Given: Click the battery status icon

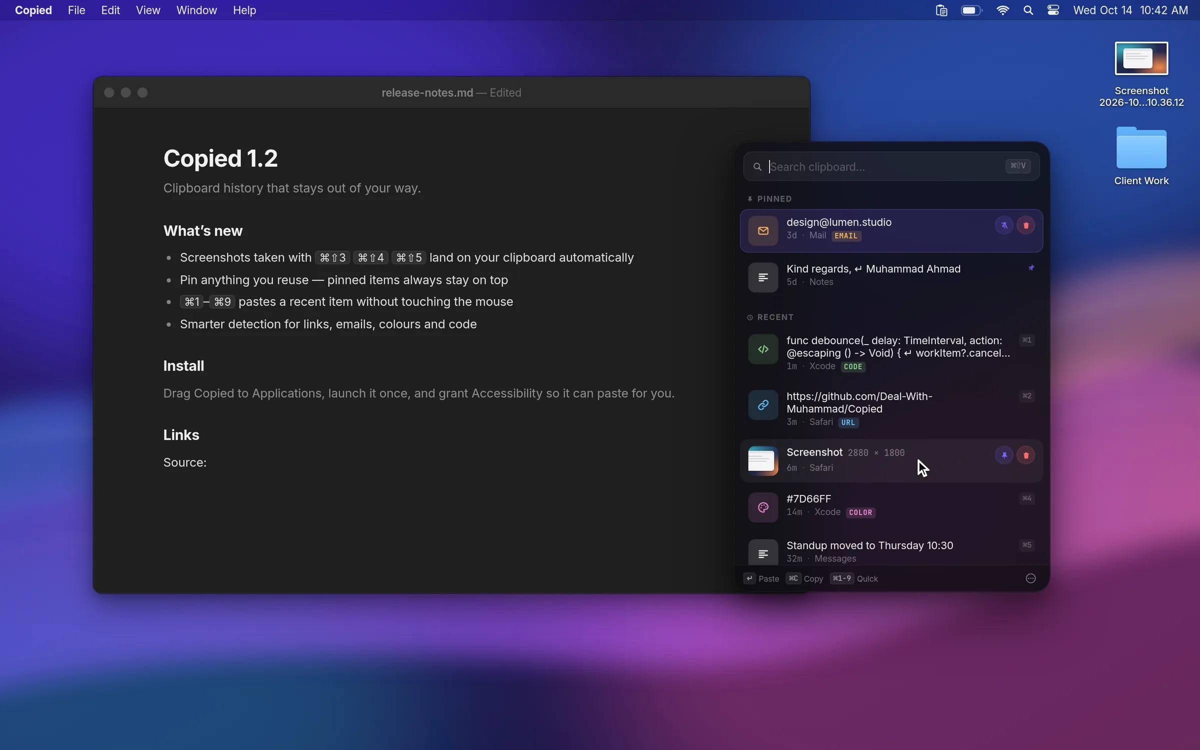Looking at the screenshot, I should tap(971, 10).
